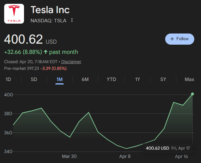
Task: Switch to the 1D time range tab
Action: click(8, 79)
